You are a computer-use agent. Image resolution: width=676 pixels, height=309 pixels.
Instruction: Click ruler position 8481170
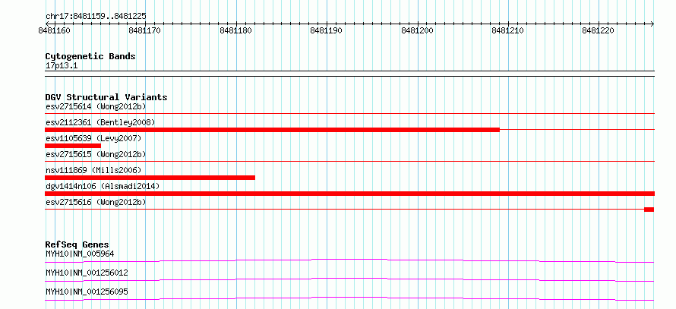coord(145,30)
